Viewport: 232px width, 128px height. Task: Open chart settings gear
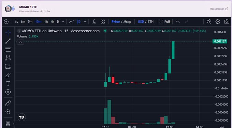click(218, 22)
